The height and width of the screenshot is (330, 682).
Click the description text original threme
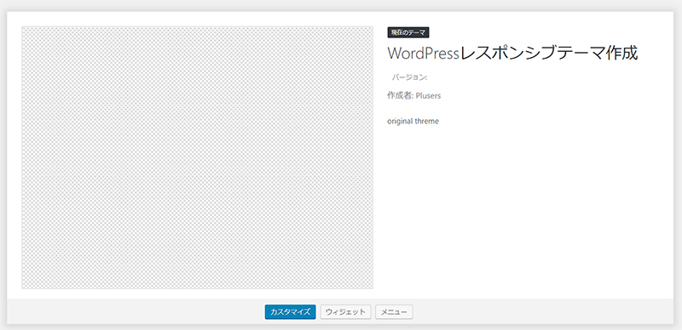(x=413, y=121)
